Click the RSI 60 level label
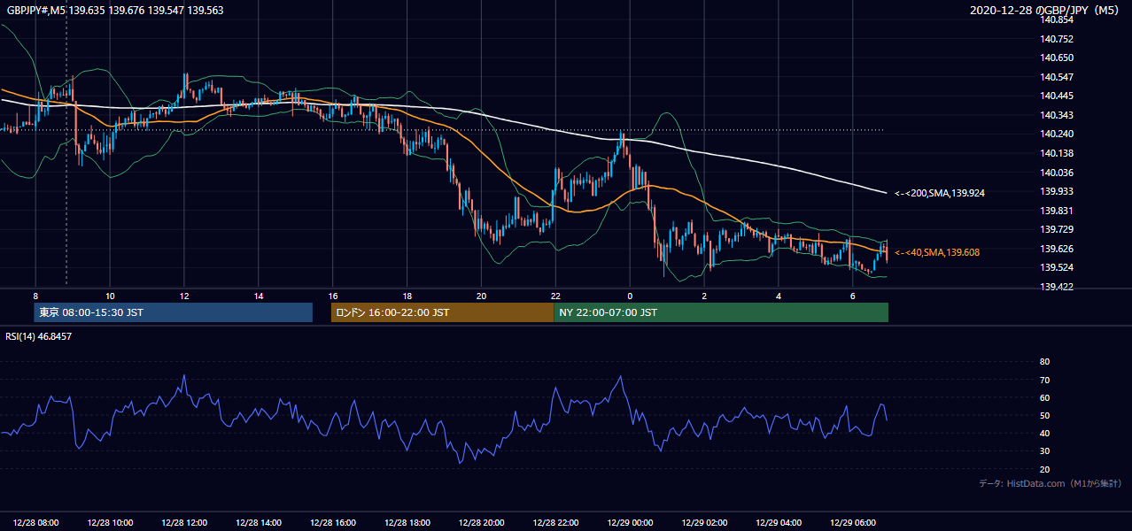1132x531 pixels. [1044, 397]
